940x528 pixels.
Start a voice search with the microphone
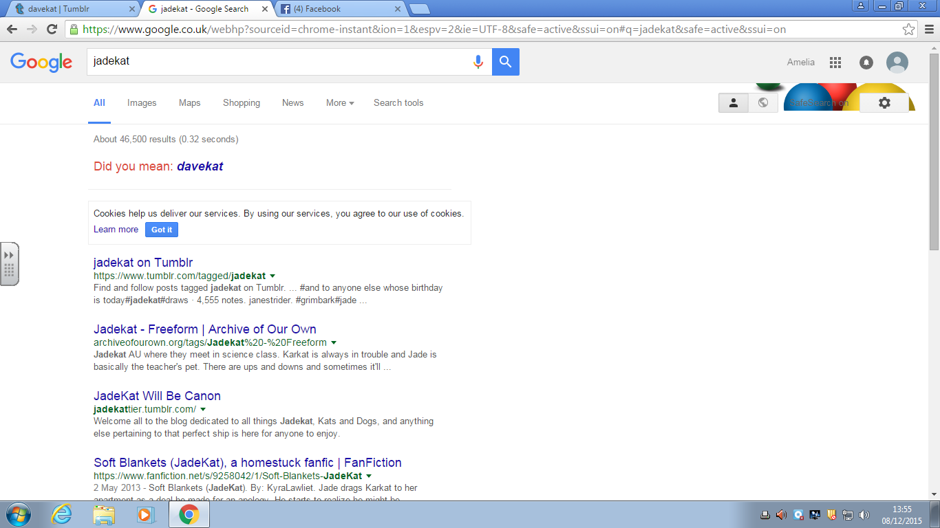478,62
